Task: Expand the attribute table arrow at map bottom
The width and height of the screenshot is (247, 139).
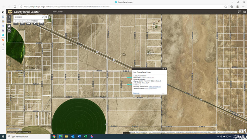Action: tap(127, 133)
